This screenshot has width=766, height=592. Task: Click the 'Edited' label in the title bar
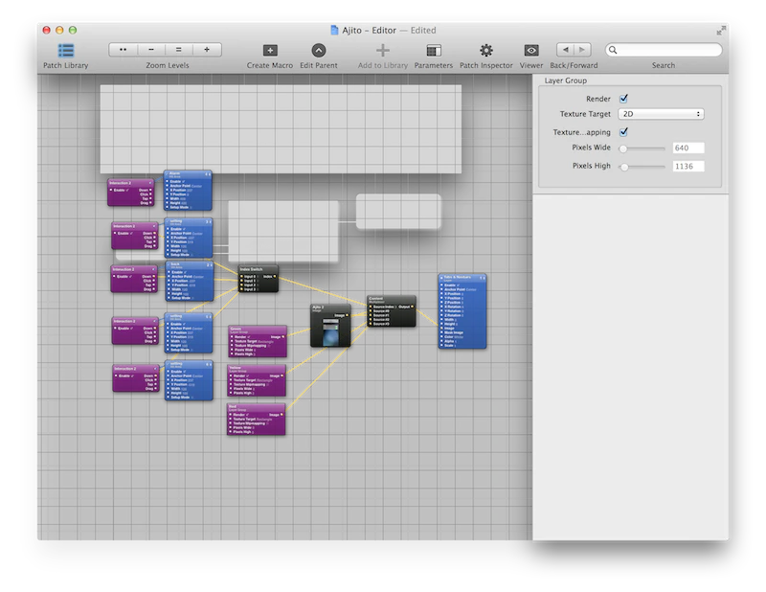[423, 31]
